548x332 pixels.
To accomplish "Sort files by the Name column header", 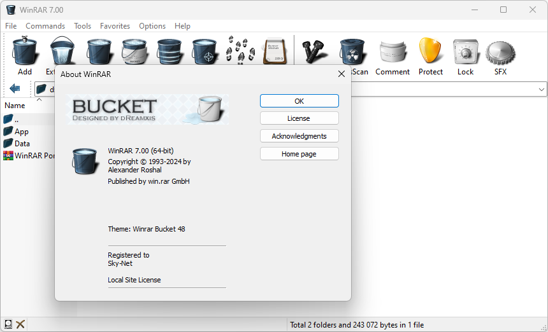I will tap(15, 106).
